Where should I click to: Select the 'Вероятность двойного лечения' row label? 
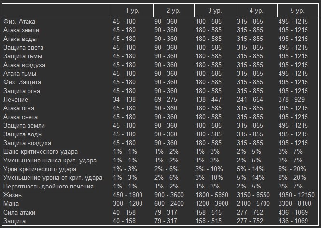[x=48, y=186]
